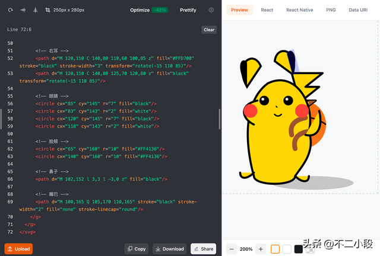Viewport: 380px width, 256px height.
Task: Click the circle cx="85" code line
Action: click(x=96, y=104)
